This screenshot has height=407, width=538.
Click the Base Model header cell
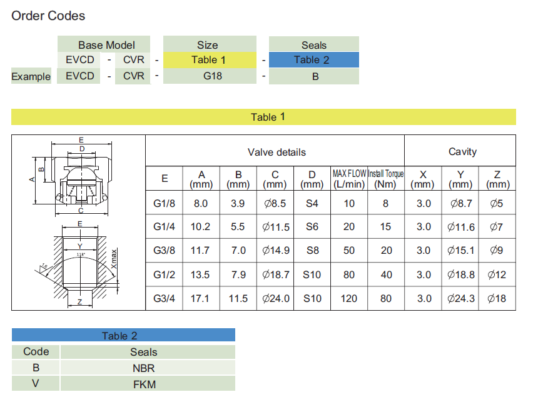[x=105, y=45]
